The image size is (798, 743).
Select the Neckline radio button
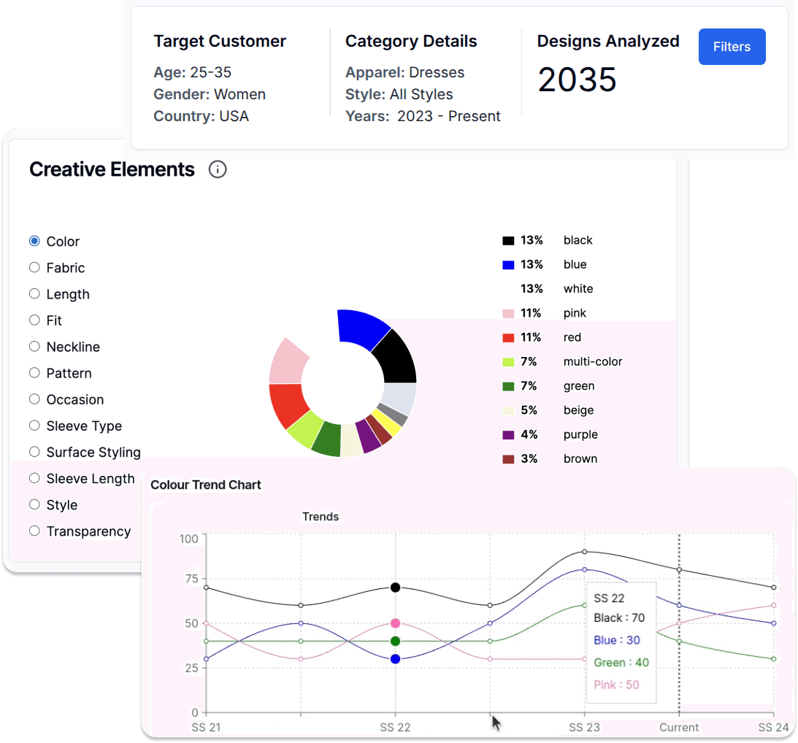pyautogui.click(x=34, y=347)
